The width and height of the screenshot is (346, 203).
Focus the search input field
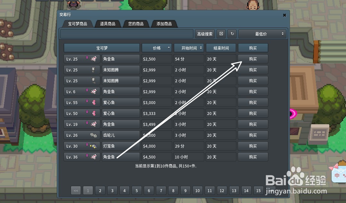point(127,34)
